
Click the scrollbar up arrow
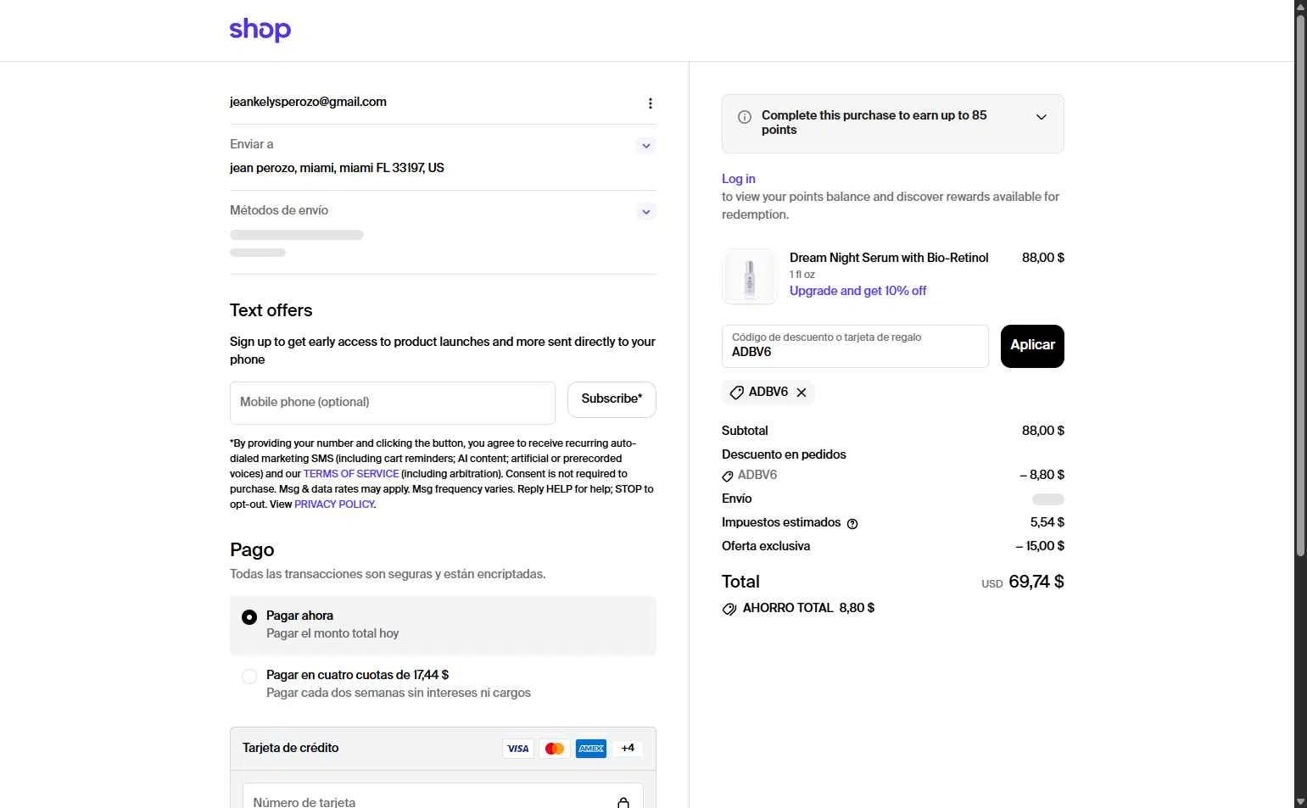click(x=1300, y=6)
